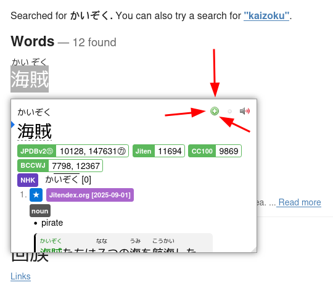Screen dimensions: 333x293
Task: Click the blue entry marker triangle
Action: click(12, 125)
